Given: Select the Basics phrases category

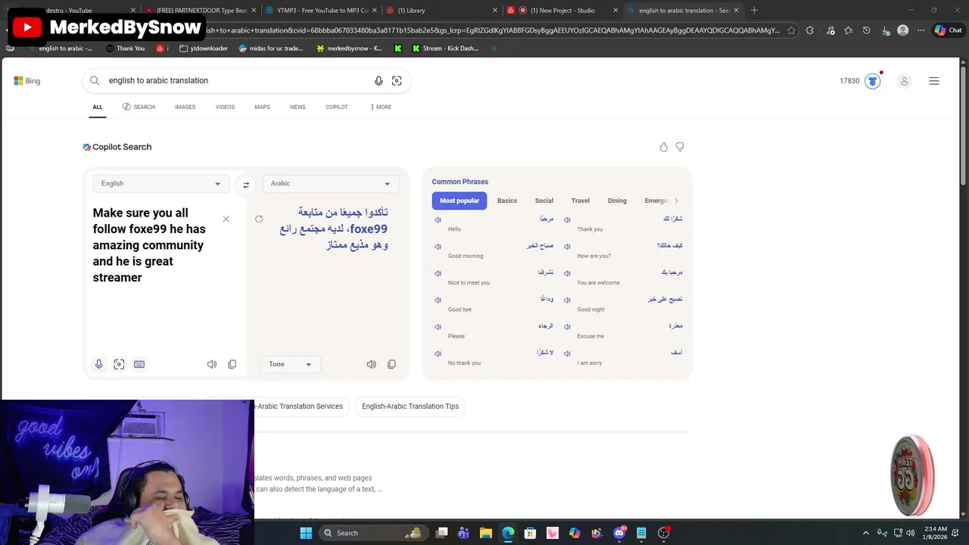Looking at the screenshot, I should (x=507, y=201).
